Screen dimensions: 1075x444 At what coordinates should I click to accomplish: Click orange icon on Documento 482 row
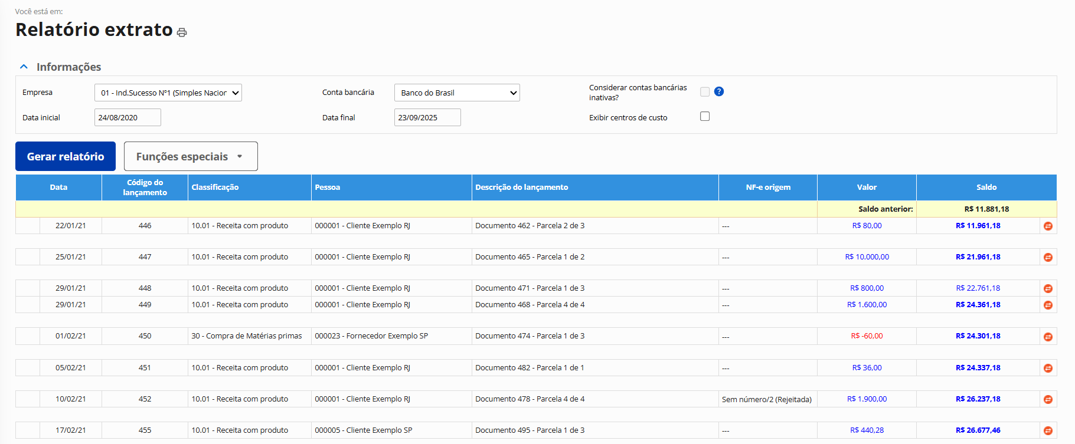tap(1048, 368)
